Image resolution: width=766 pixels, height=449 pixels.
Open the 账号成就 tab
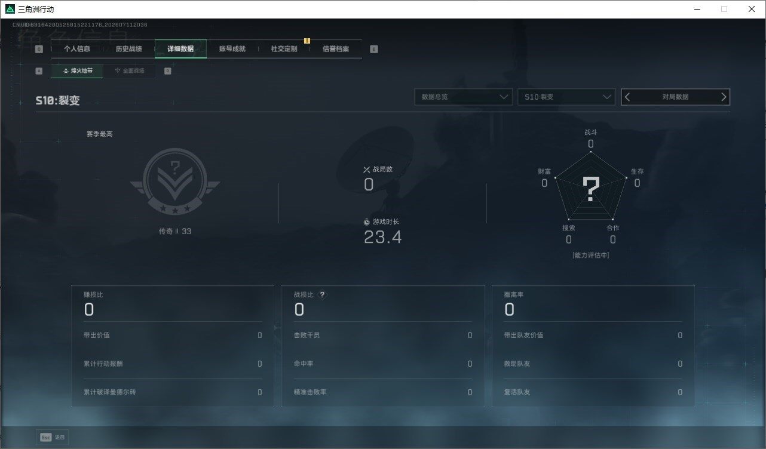(232, 49)
